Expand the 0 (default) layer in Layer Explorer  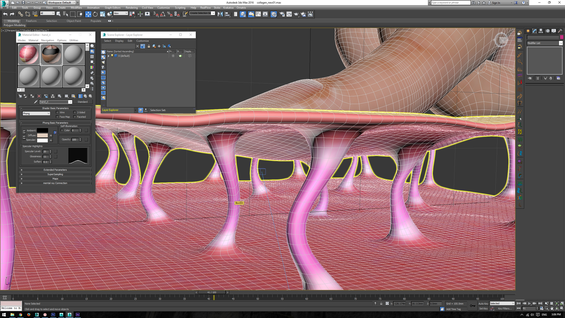tap(109, 56)
